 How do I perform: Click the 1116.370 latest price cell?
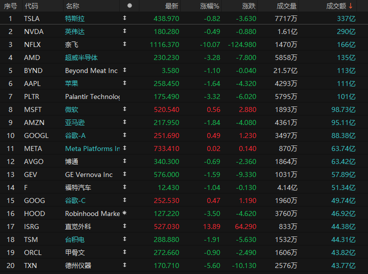165,44
